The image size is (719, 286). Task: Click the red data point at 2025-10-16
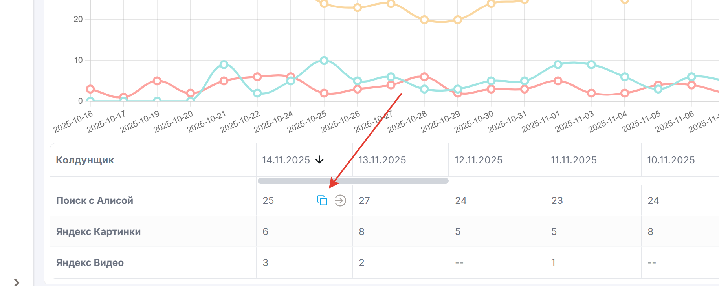pos(90,89)
